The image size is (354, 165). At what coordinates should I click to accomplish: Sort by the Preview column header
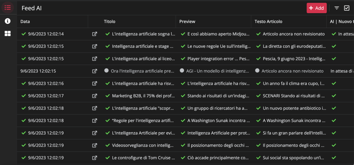coord(187,21)
